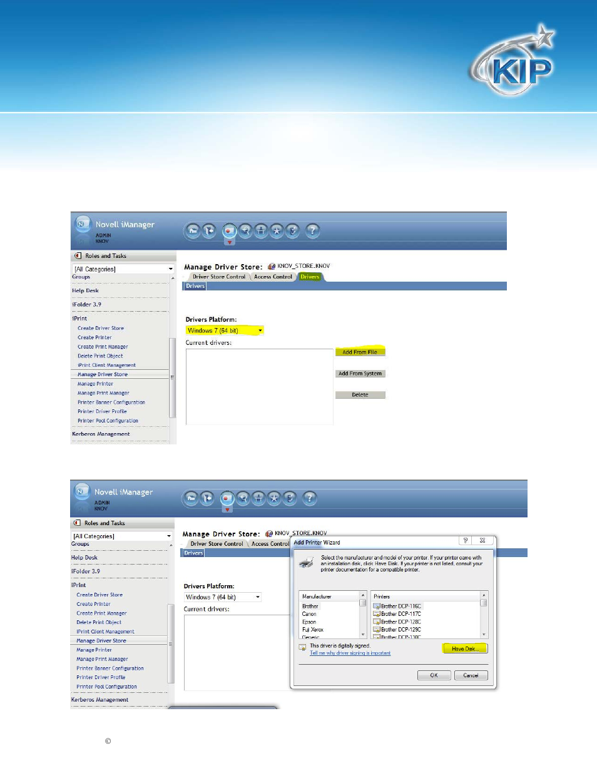Open Create Printer link in first screenshot
The image size is (597, 773).
pyautogui.click(x=94, y=337)
